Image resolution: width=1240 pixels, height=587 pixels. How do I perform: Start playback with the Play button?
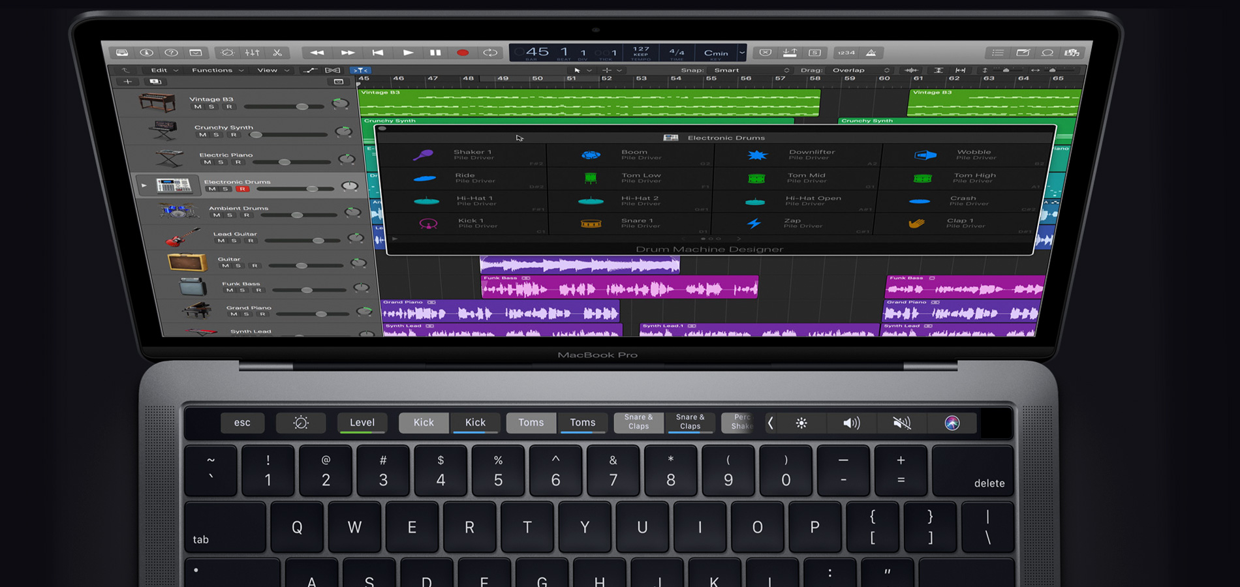[x=408, y=53]
